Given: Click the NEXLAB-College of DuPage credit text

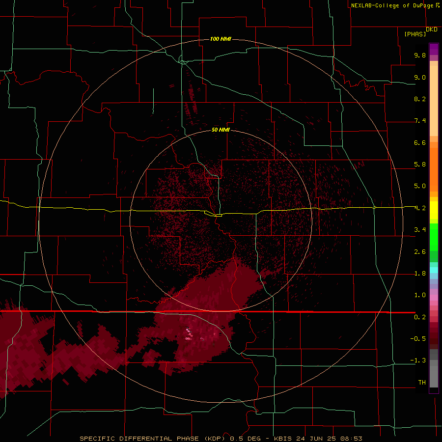Looking at the screenshot, I should [x=392, y=5].
